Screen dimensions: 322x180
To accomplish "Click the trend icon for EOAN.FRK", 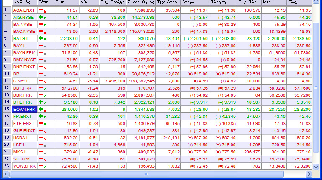I will click(43, 110).
